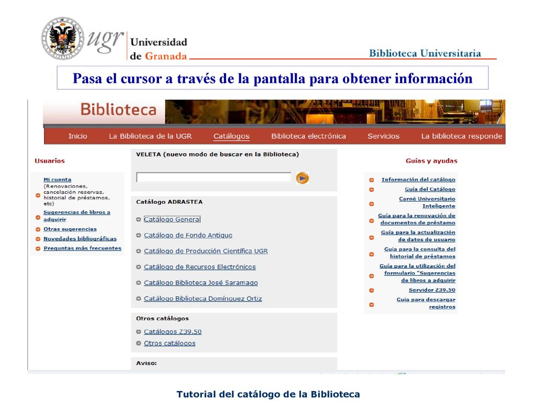Viewport: 537px width, 402px height.
Task: Open the Preguntas más frecuentes link
Action: click(x=82, y=248)
